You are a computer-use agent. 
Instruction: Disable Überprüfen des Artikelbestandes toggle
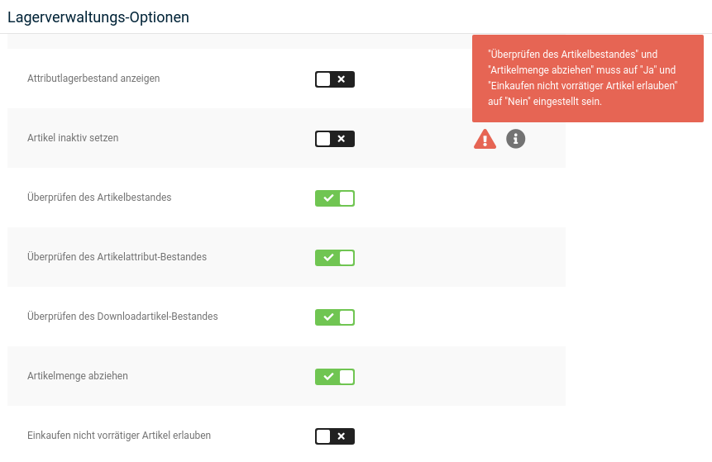[x=335, y=198]
